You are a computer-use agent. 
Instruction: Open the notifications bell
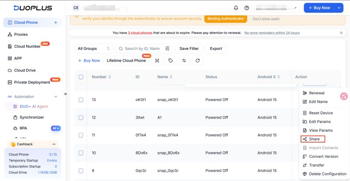click(x=236, y=8)
